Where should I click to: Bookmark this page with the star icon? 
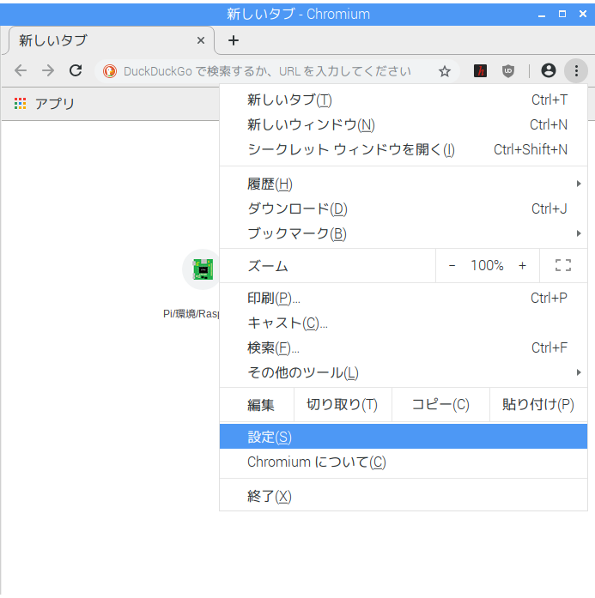(445, 71)
